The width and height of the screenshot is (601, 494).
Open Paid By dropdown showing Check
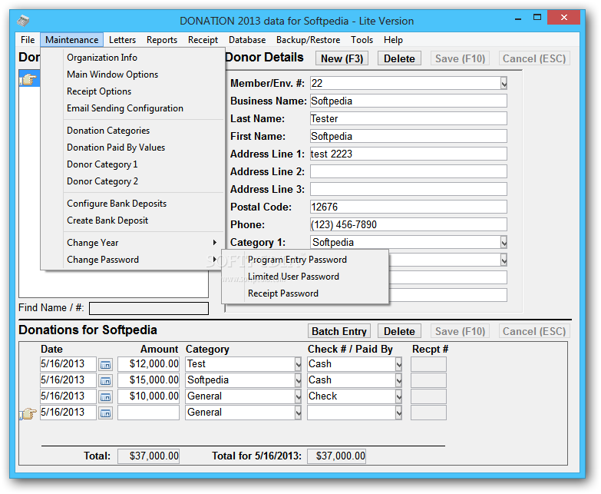tap(398, 396)
